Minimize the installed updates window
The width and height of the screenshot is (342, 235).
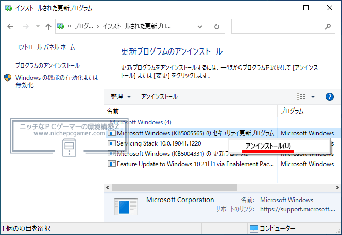click(283, 8)
